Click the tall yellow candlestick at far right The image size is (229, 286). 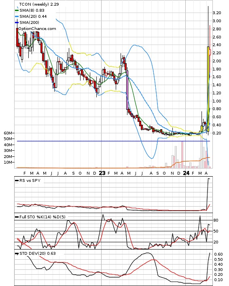(x=208, y=89)
